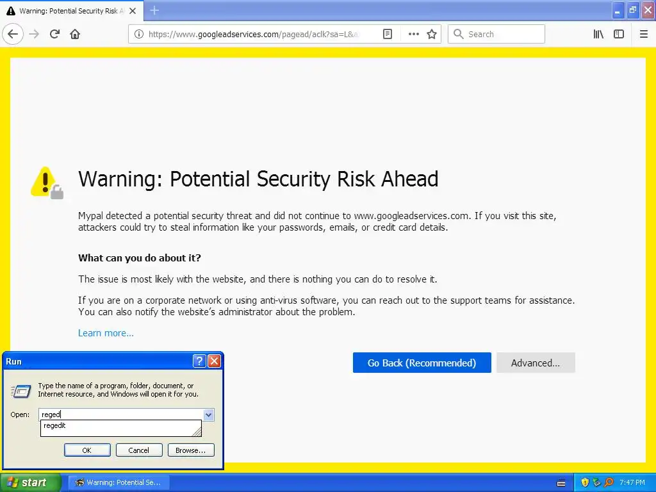Bookmark this page with the star
656x492 pixels.
[432, 34]
